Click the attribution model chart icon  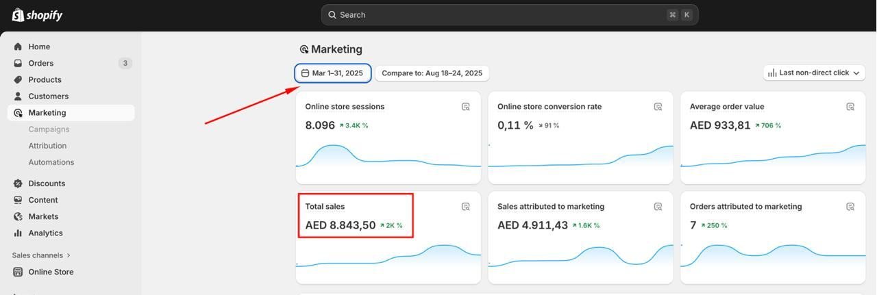click(772, 73)
